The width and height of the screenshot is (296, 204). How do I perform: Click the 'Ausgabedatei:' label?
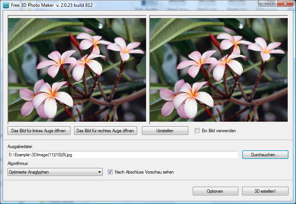(x=20, y=147)
